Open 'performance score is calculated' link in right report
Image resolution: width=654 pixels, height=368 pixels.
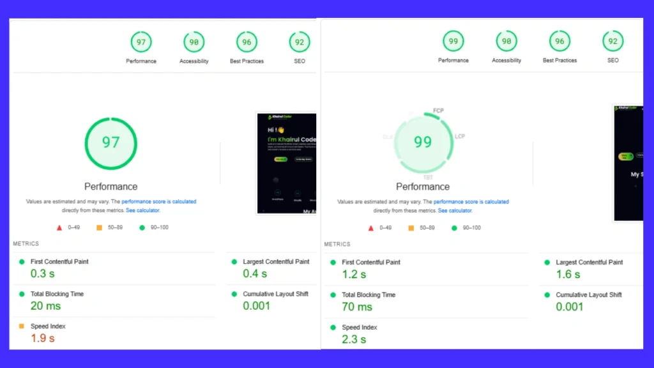[x=471, y=202]
